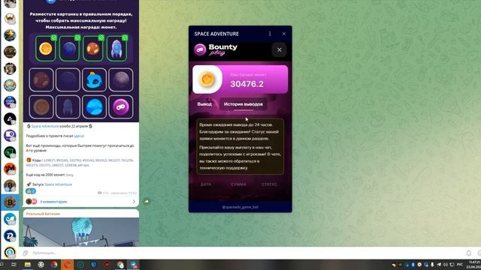Click the orange browser icon on the taskbar
The image size is (481, 270).
pos(67,265)
